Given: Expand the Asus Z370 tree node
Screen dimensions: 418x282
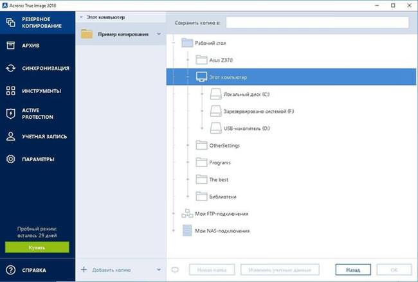Looking at the screenshot, I should pyautogui.click(x=188, y=60).
